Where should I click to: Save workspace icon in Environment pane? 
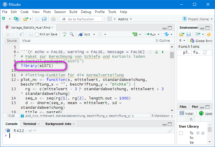189,34
